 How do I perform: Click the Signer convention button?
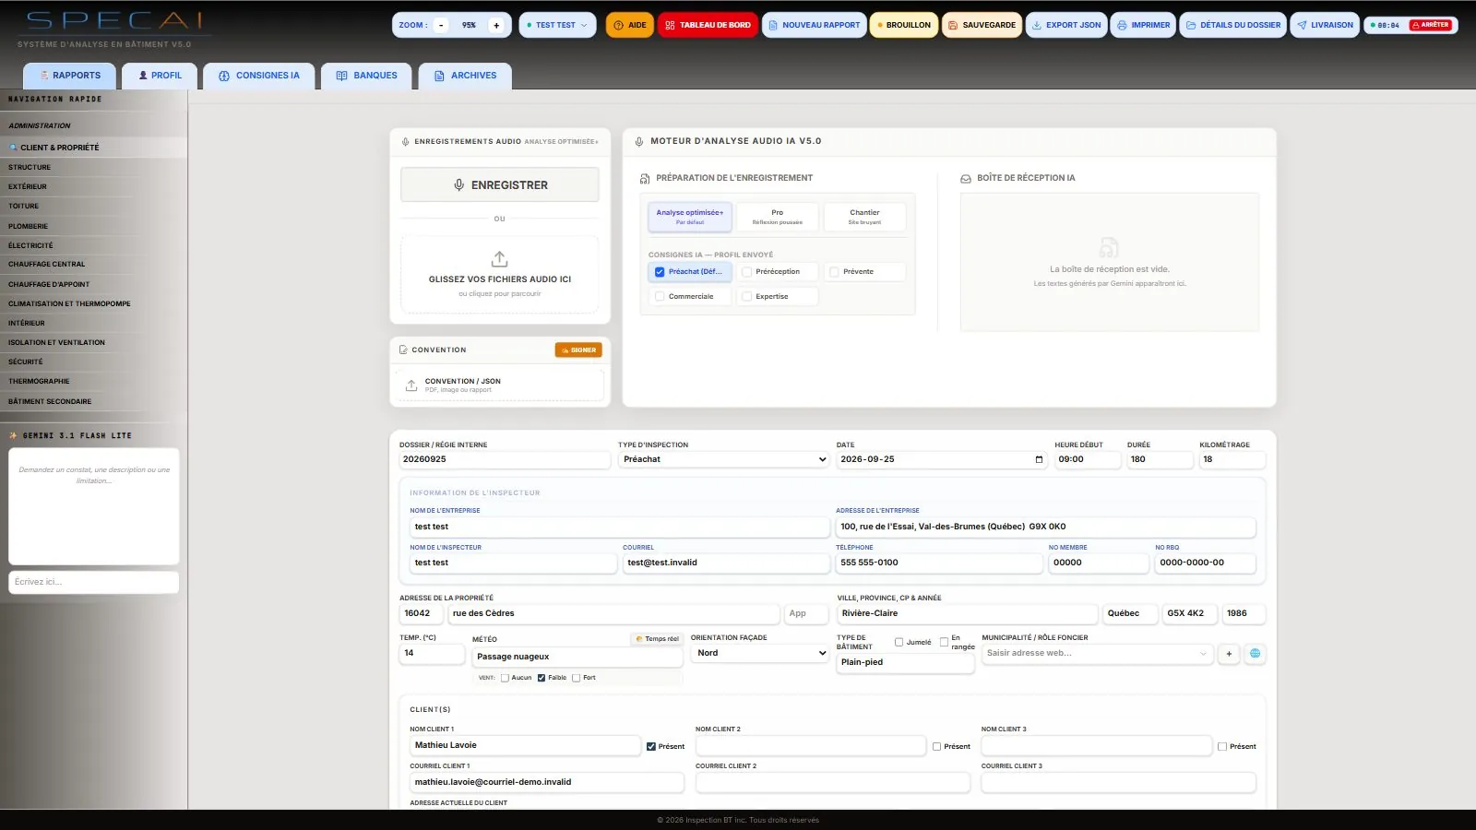click(578, 350)
